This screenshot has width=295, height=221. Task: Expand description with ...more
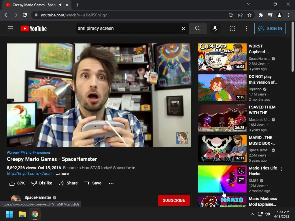(x=62, y=174)
